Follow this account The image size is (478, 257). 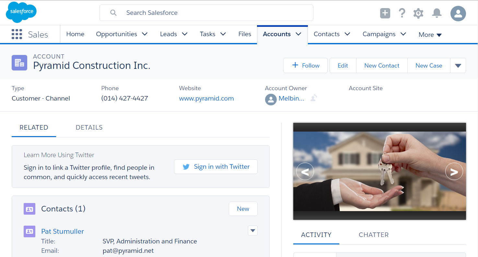[x=306, y=66]
